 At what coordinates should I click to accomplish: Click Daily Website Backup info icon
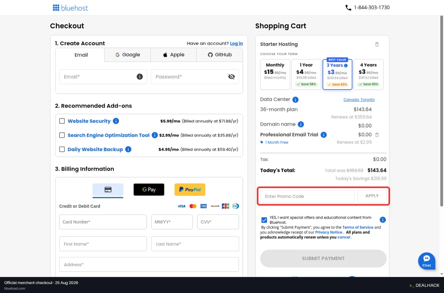[128, 149]
